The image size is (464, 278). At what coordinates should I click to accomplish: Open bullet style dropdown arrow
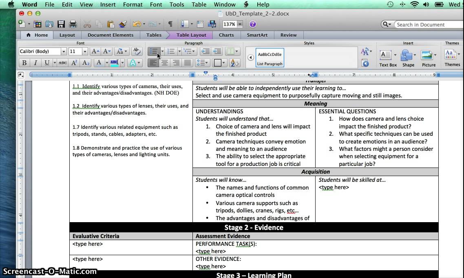(162, 51)
